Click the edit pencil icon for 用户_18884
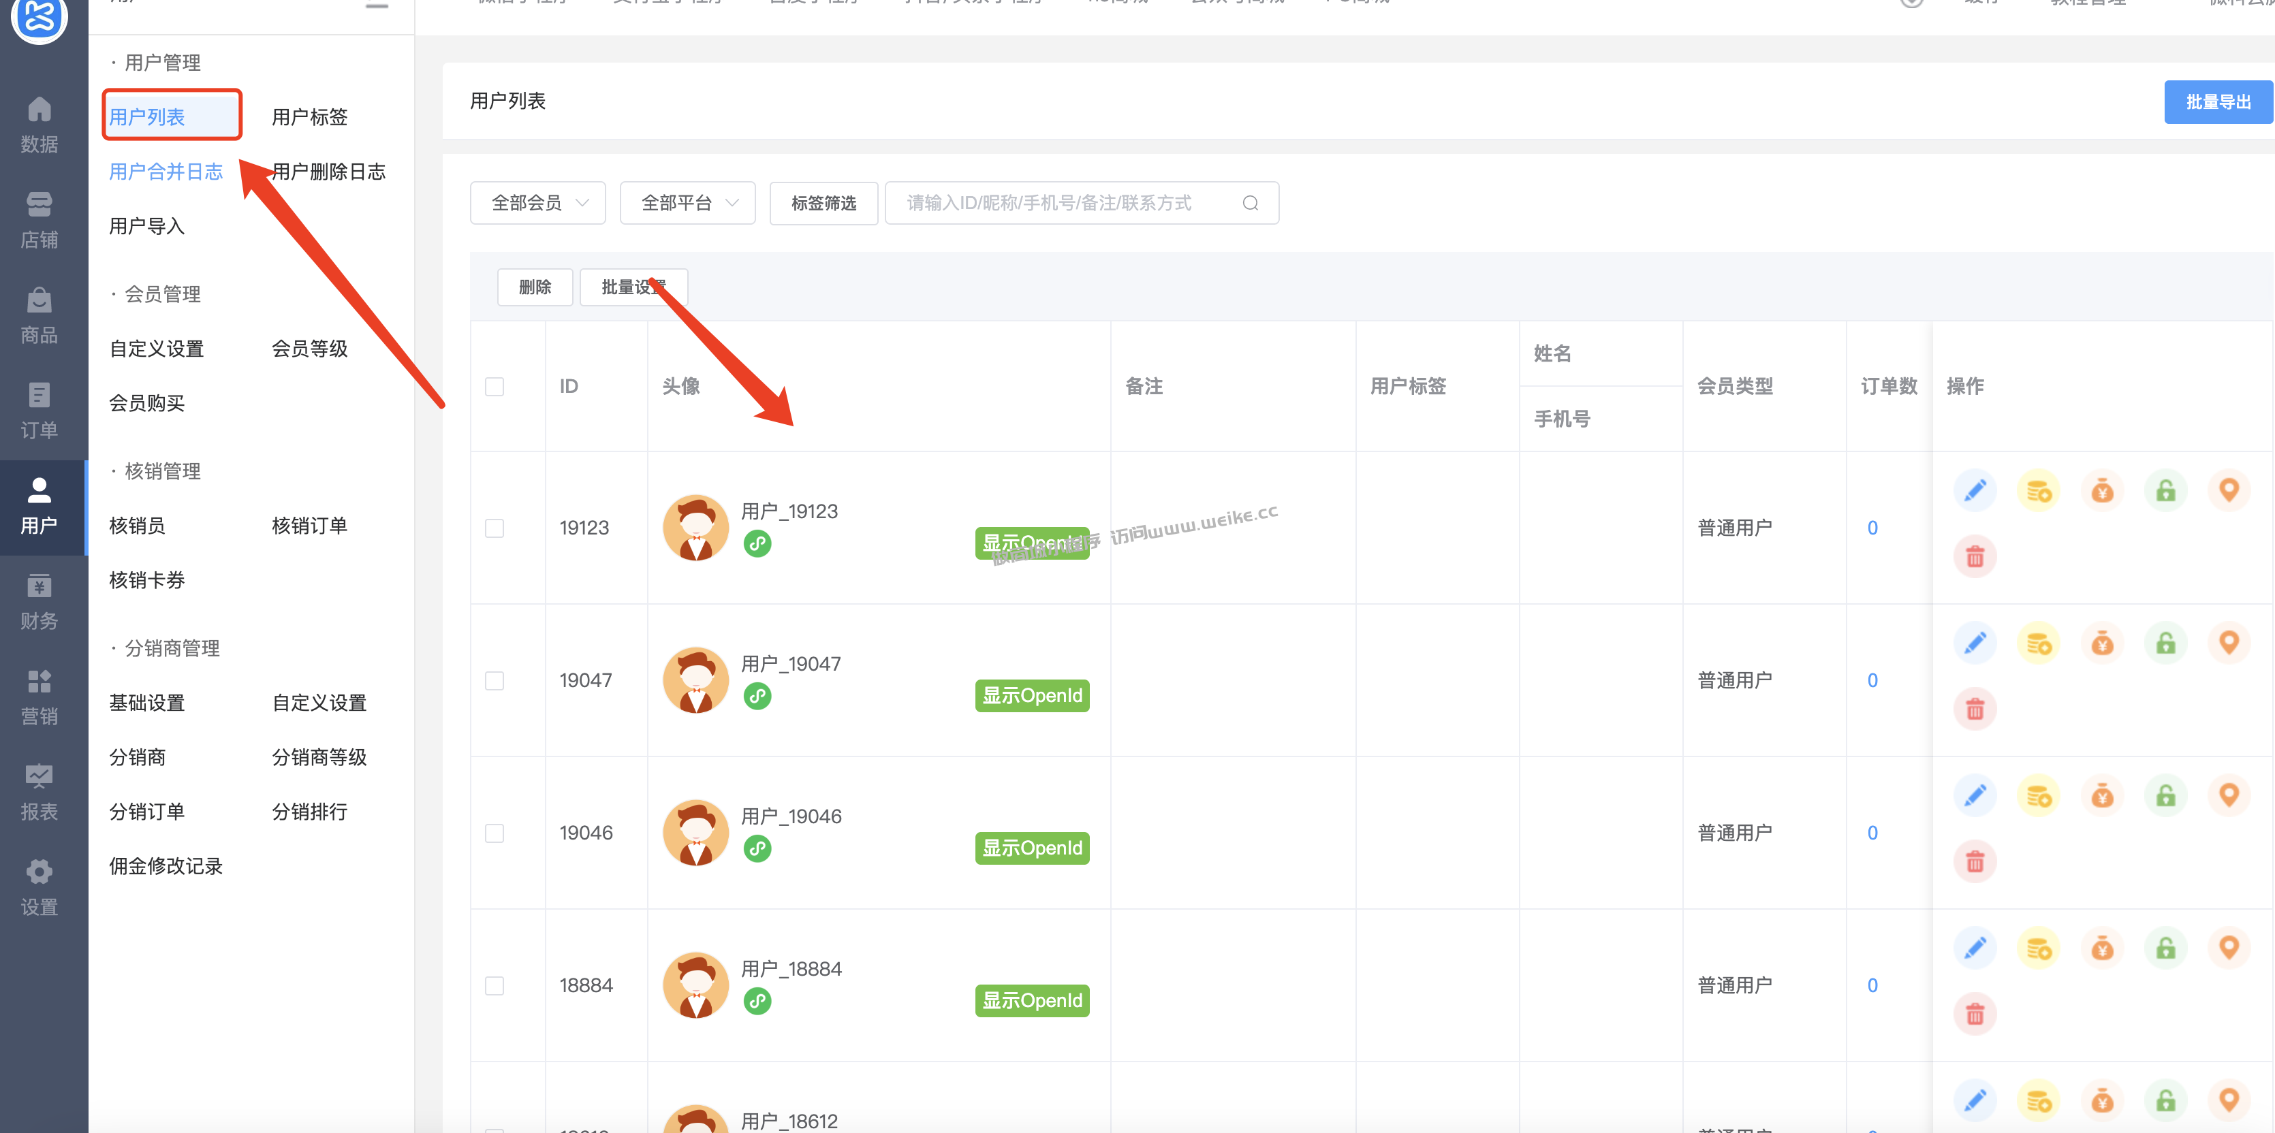 1975,948
